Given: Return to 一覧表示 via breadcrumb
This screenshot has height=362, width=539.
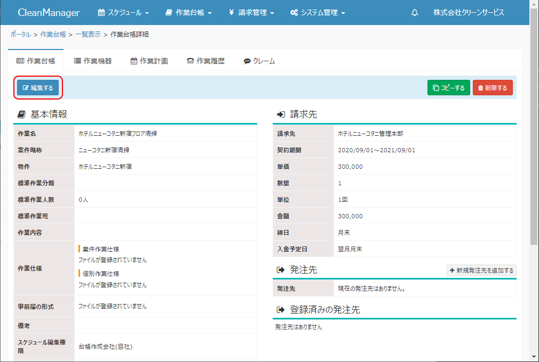Looking at the screenshot, I should (88, 35).
